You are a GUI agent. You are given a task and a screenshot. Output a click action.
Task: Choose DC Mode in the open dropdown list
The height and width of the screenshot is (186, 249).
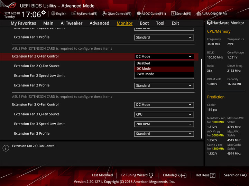click(x=164, y=69)
